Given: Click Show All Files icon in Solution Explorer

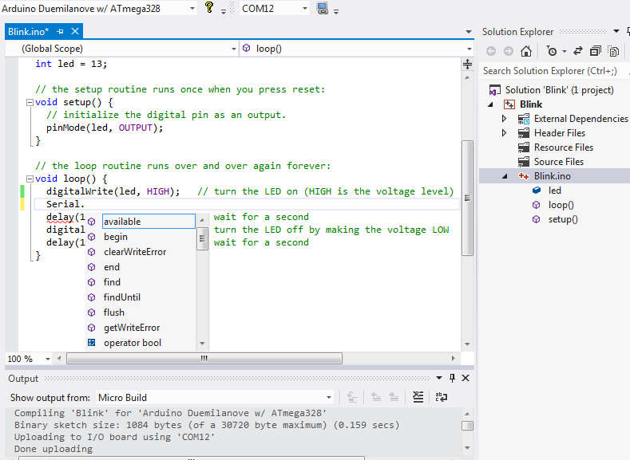Looking at the screenshot, I should coord(613,51).
